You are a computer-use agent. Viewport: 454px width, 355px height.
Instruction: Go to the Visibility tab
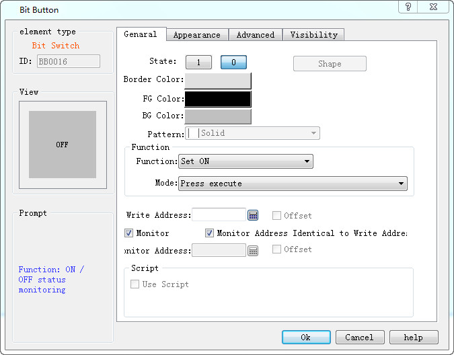point(314,35)
